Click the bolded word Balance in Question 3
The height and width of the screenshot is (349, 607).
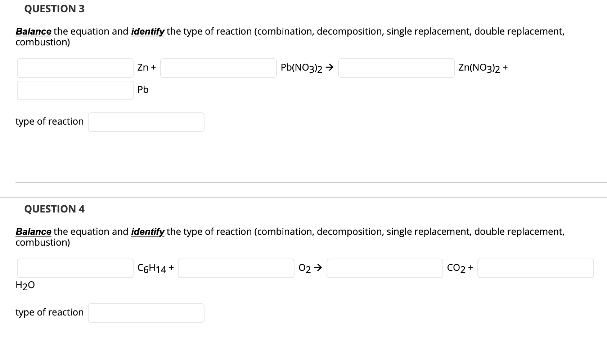click(x=33, y=31)
